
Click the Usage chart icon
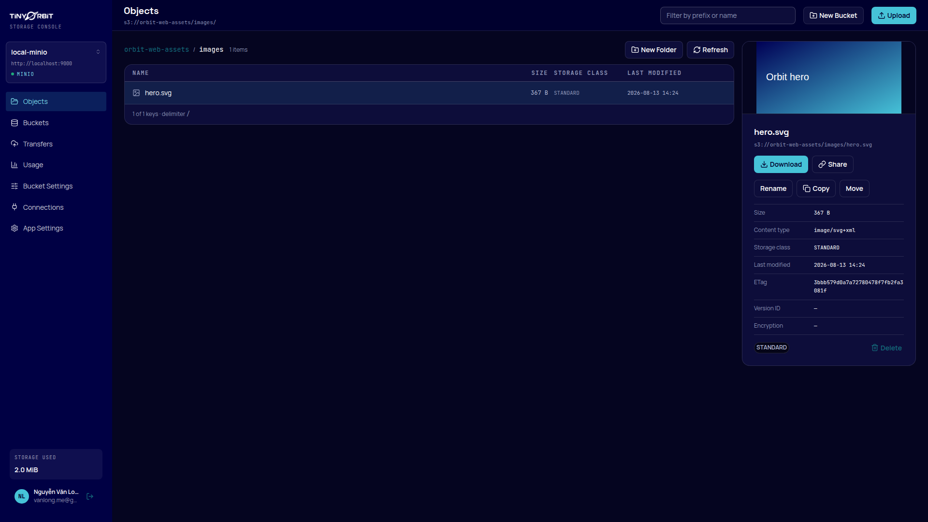pos(14,165)
